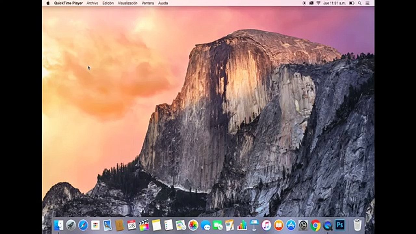Open Pages document app in Dock
Viewport: 416px width, 234px height.
point(230,225)
